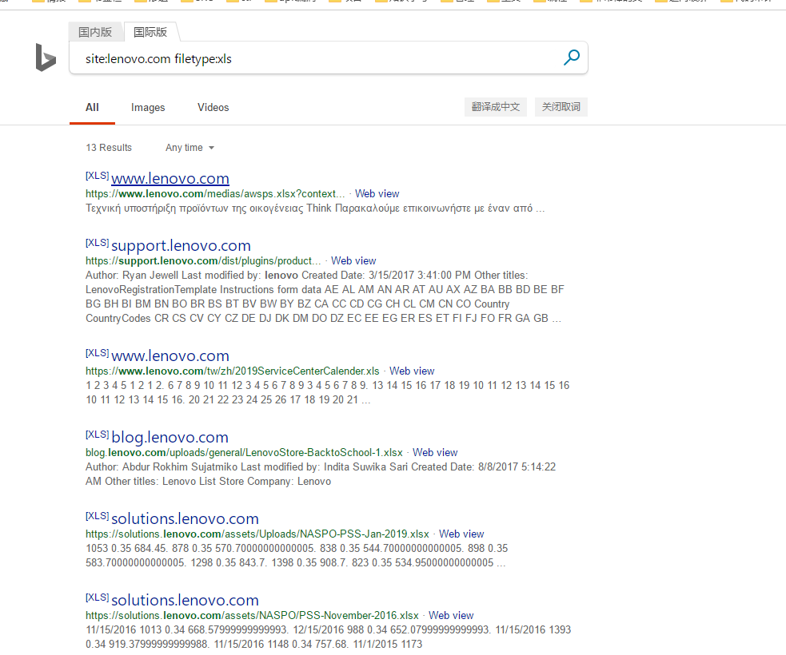The height and width of the screenshot is (655, 786).
Task: Select the All results tab
Action: (x=92, y=107)
